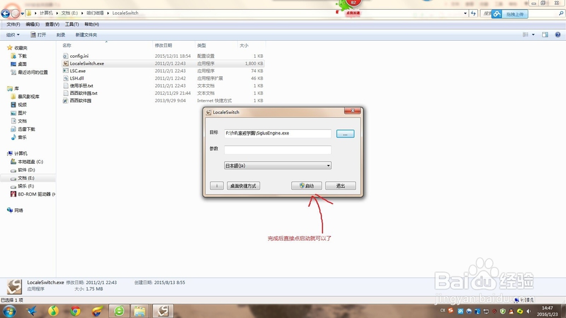Click 计算机 in the address breadcrumb

pyautogui.click(x=46, y=13)
